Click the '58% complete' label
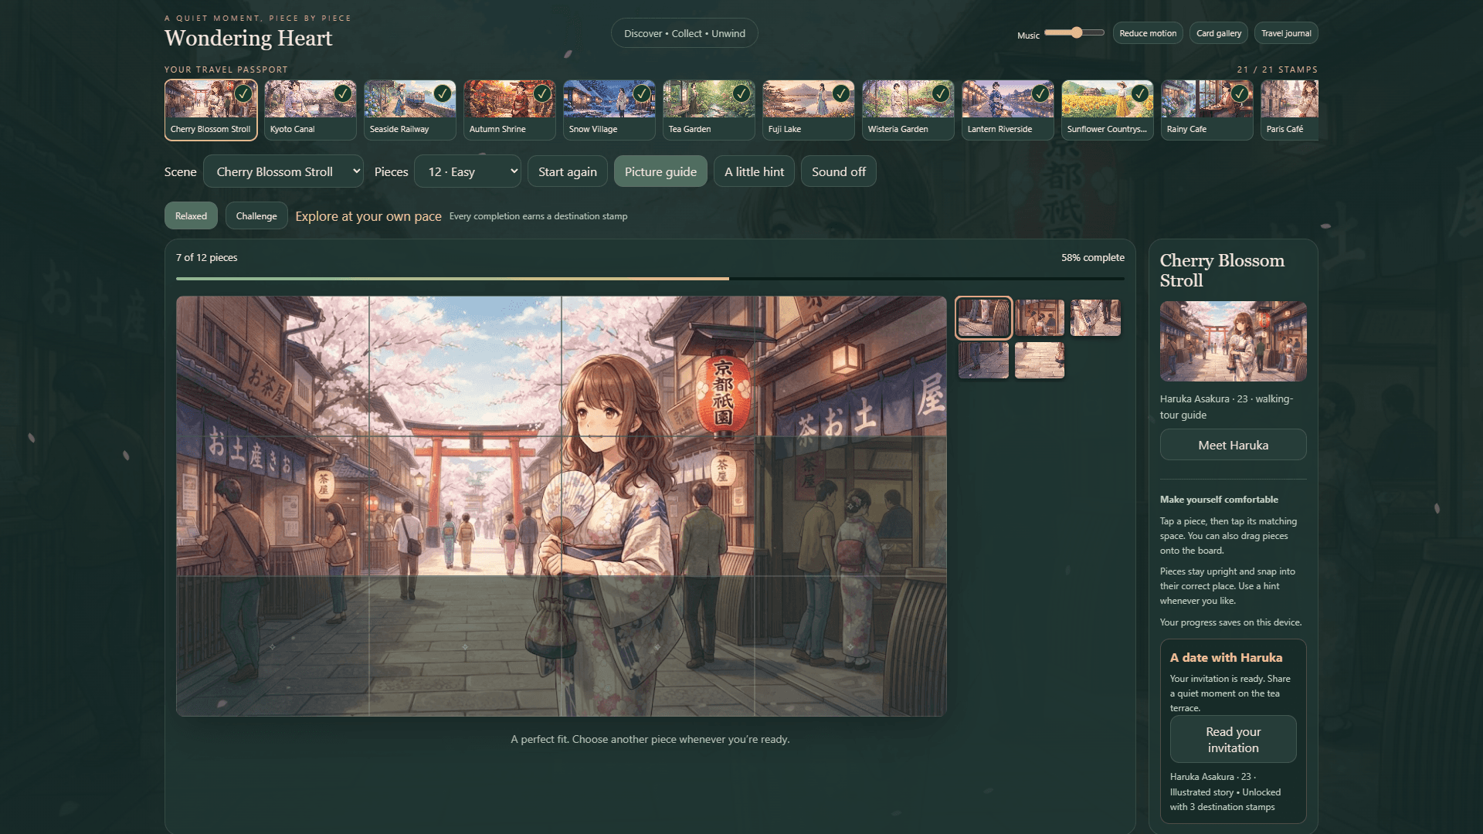This screenshot has height=834, width=1483. [x=1093, y=257]
